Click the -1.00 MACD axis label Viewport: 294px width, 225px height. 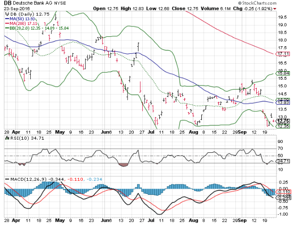[283, 214]
